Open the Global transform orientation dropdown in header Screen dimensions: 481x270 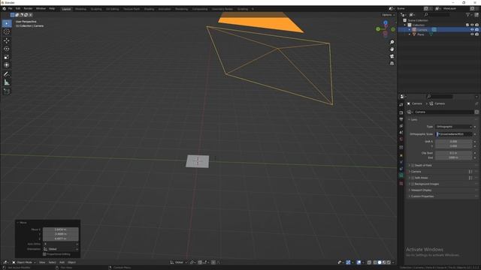[x=178, y=262]
